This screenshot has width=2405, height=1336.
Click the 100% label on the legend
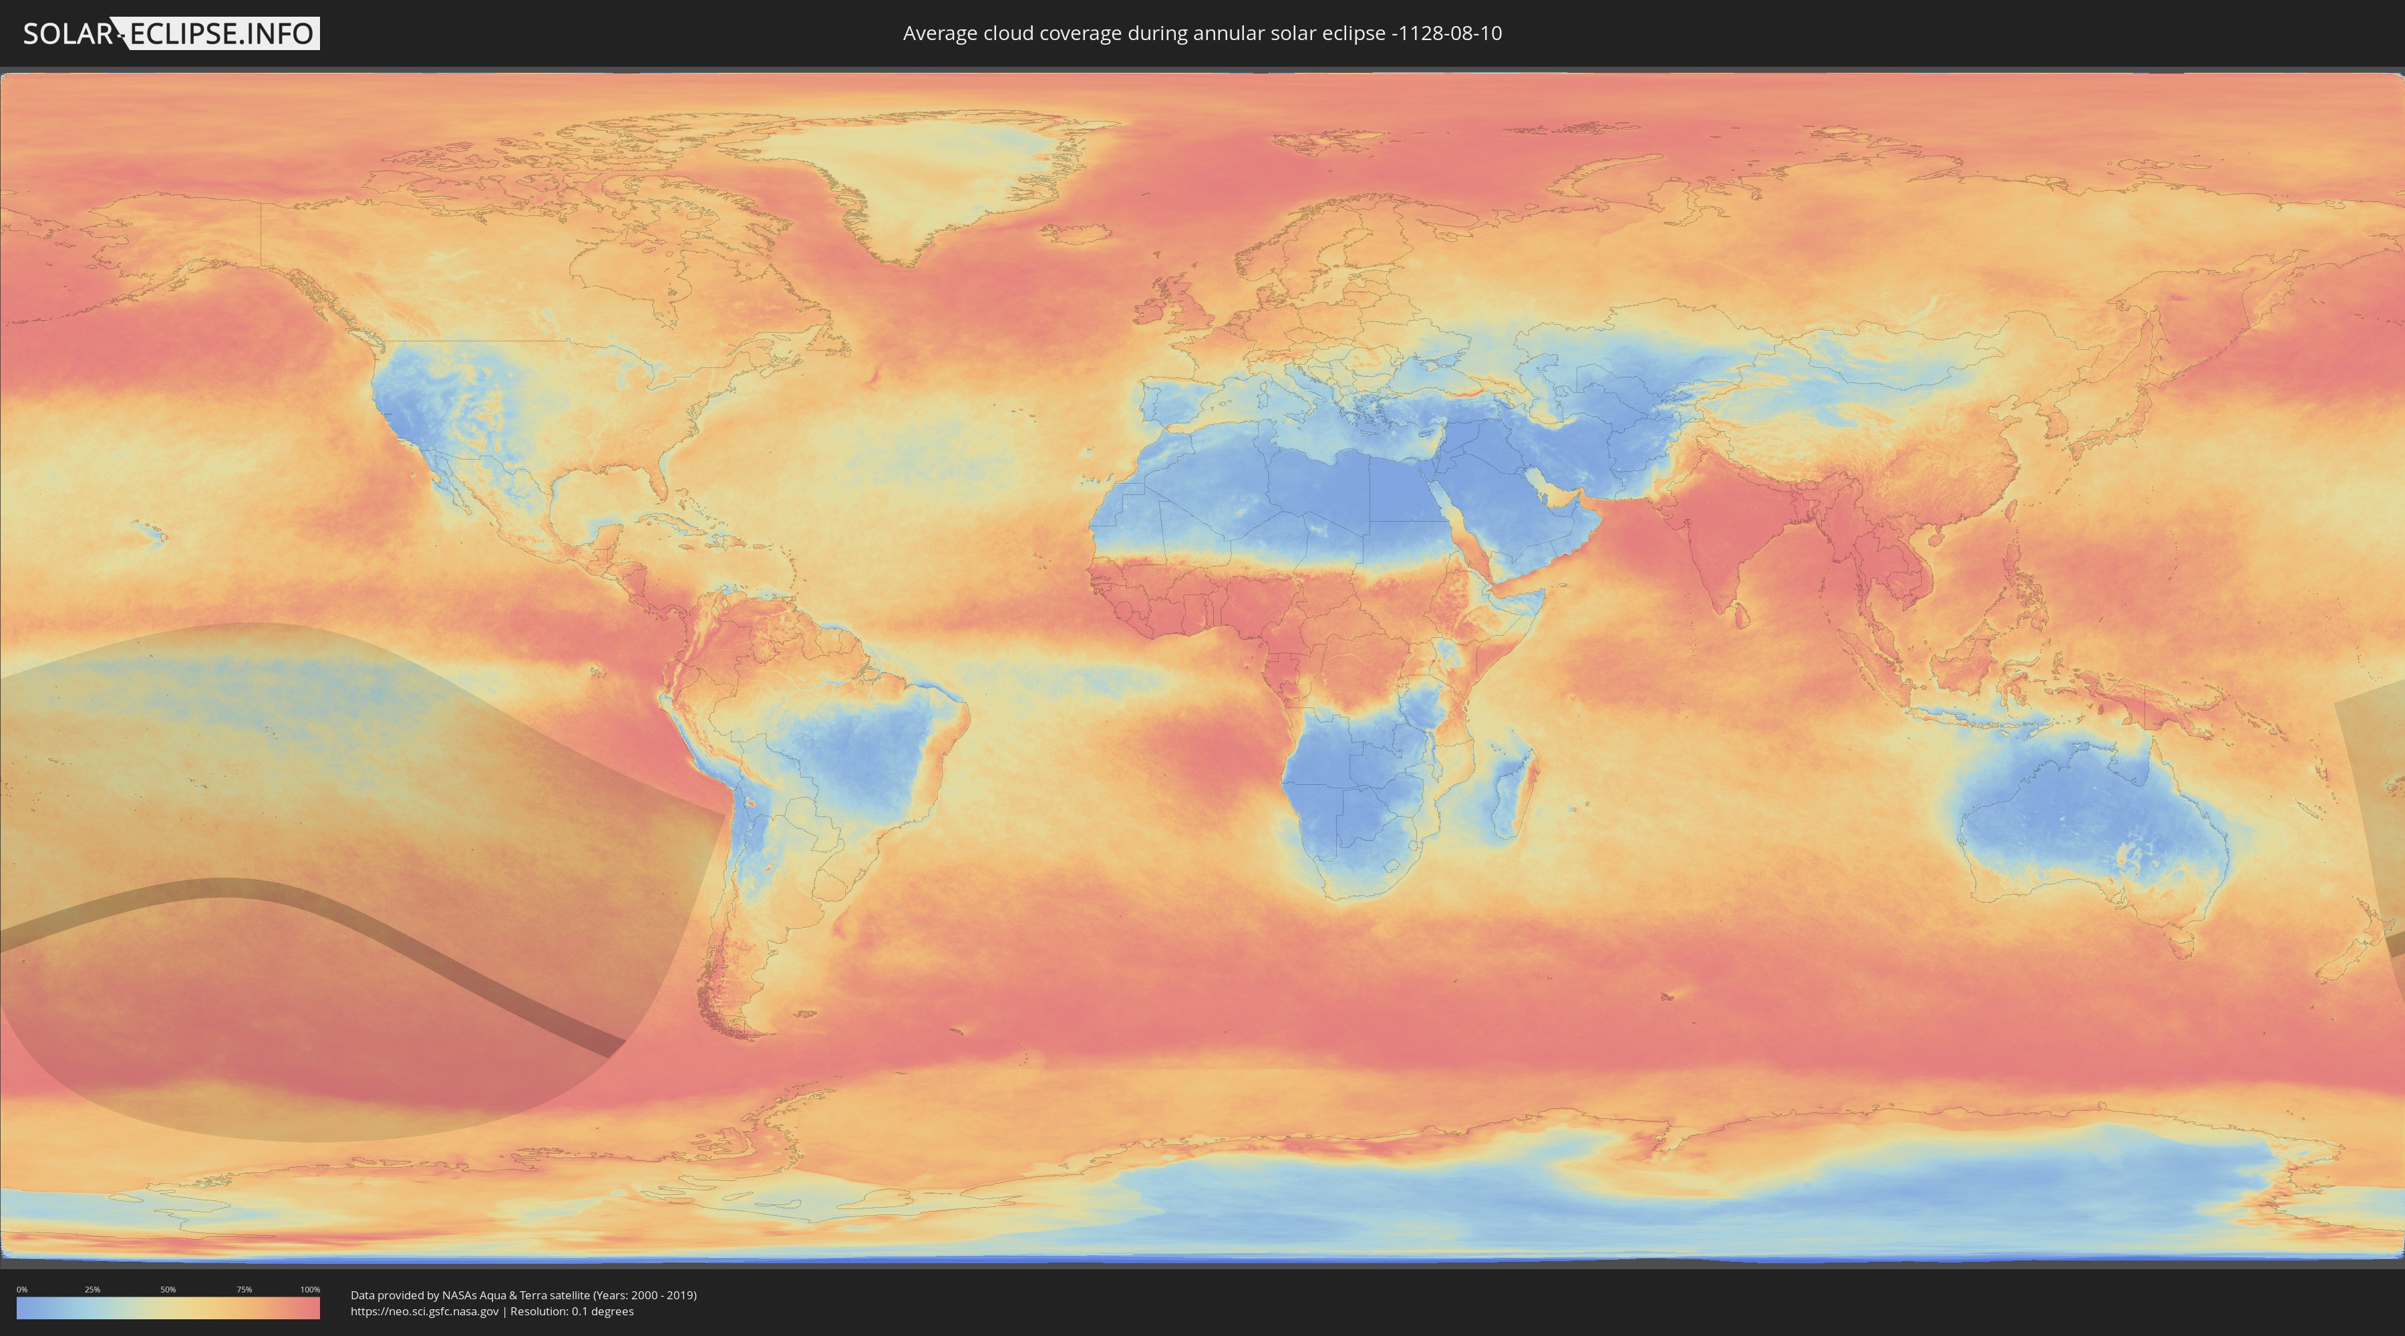click(310, 1289)
